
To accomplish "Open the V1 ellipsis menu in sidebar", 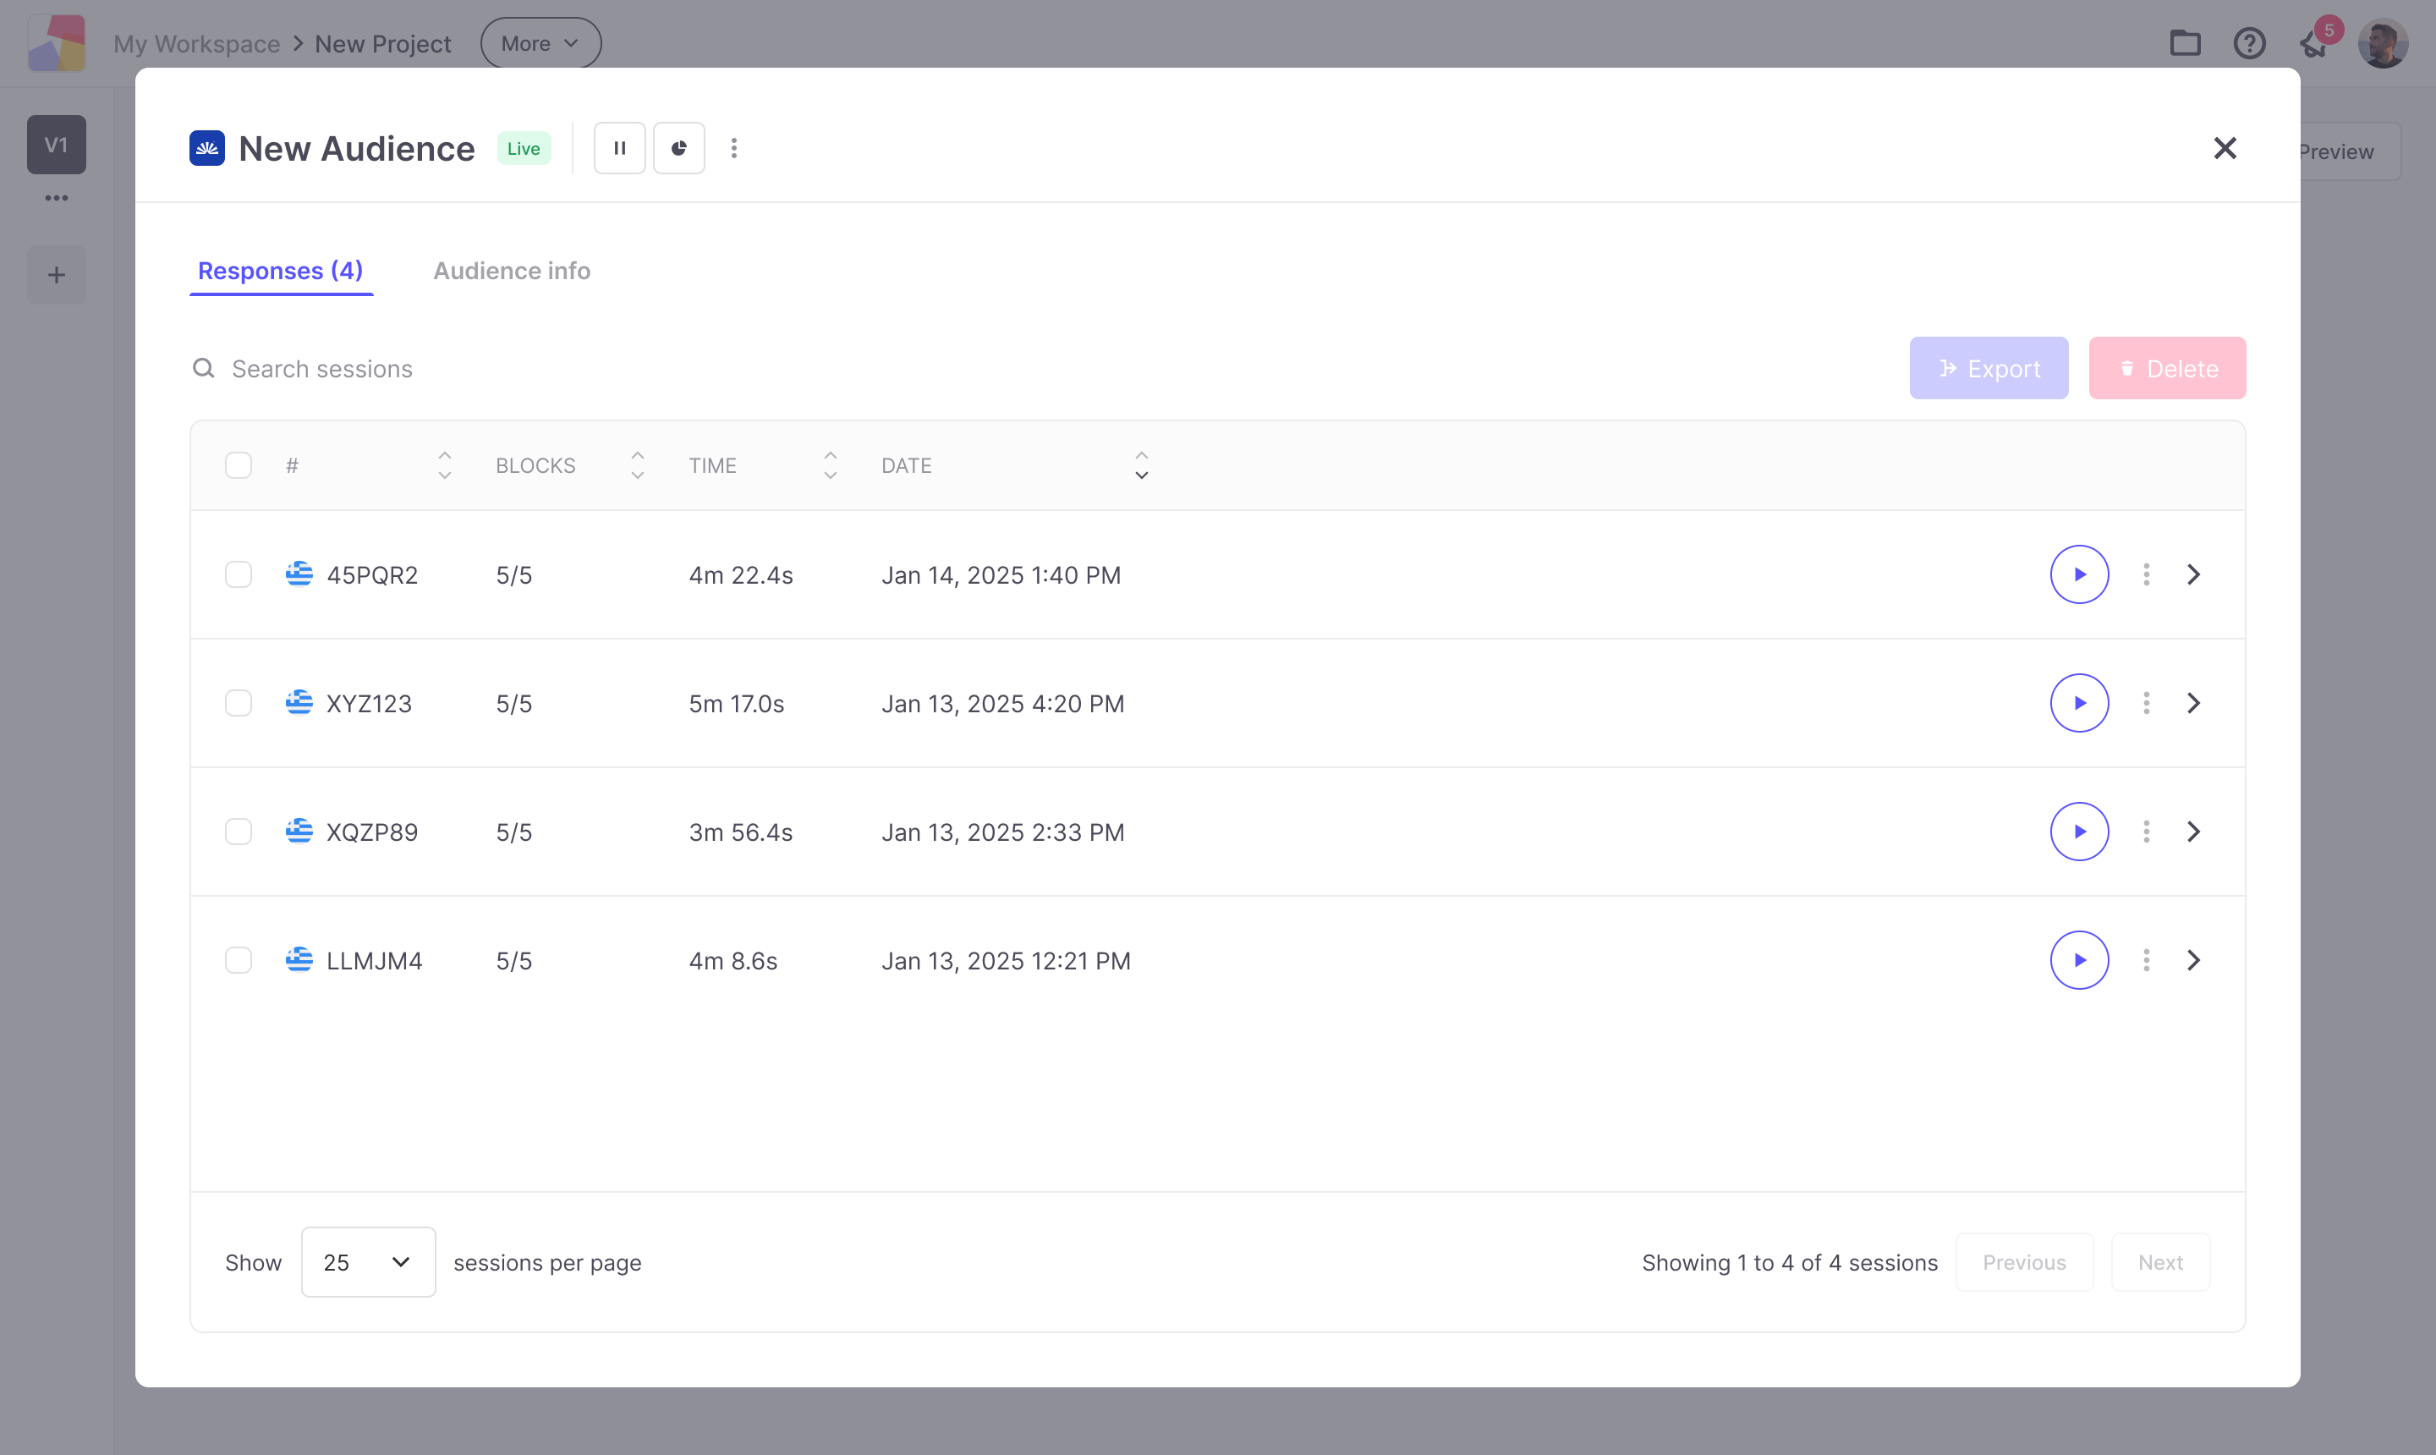I will pyautogui.click(x=57, y=198).
